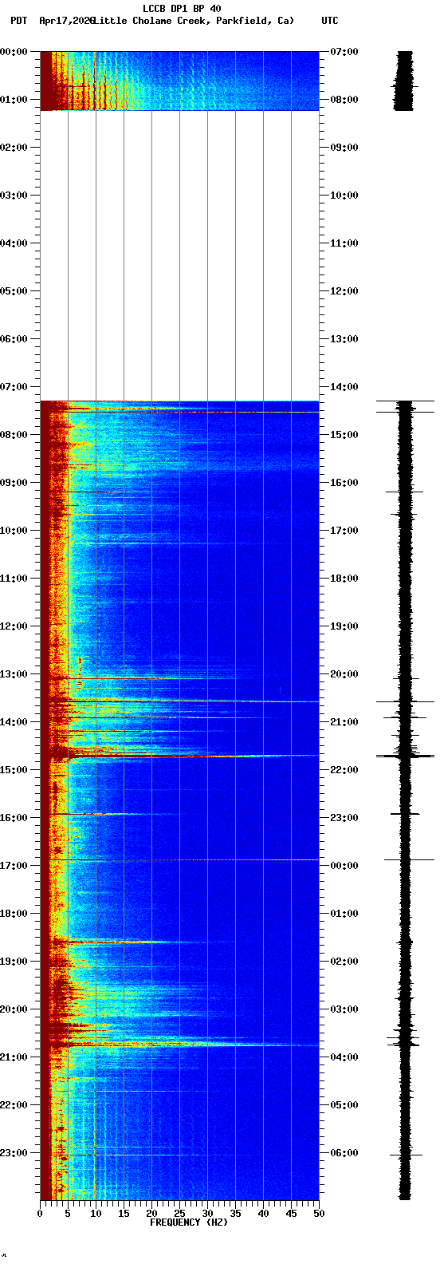Click the strong broadband event near 14:45 PDT
This screenshot has height=1264, width=440.
[x=179, y=756]
